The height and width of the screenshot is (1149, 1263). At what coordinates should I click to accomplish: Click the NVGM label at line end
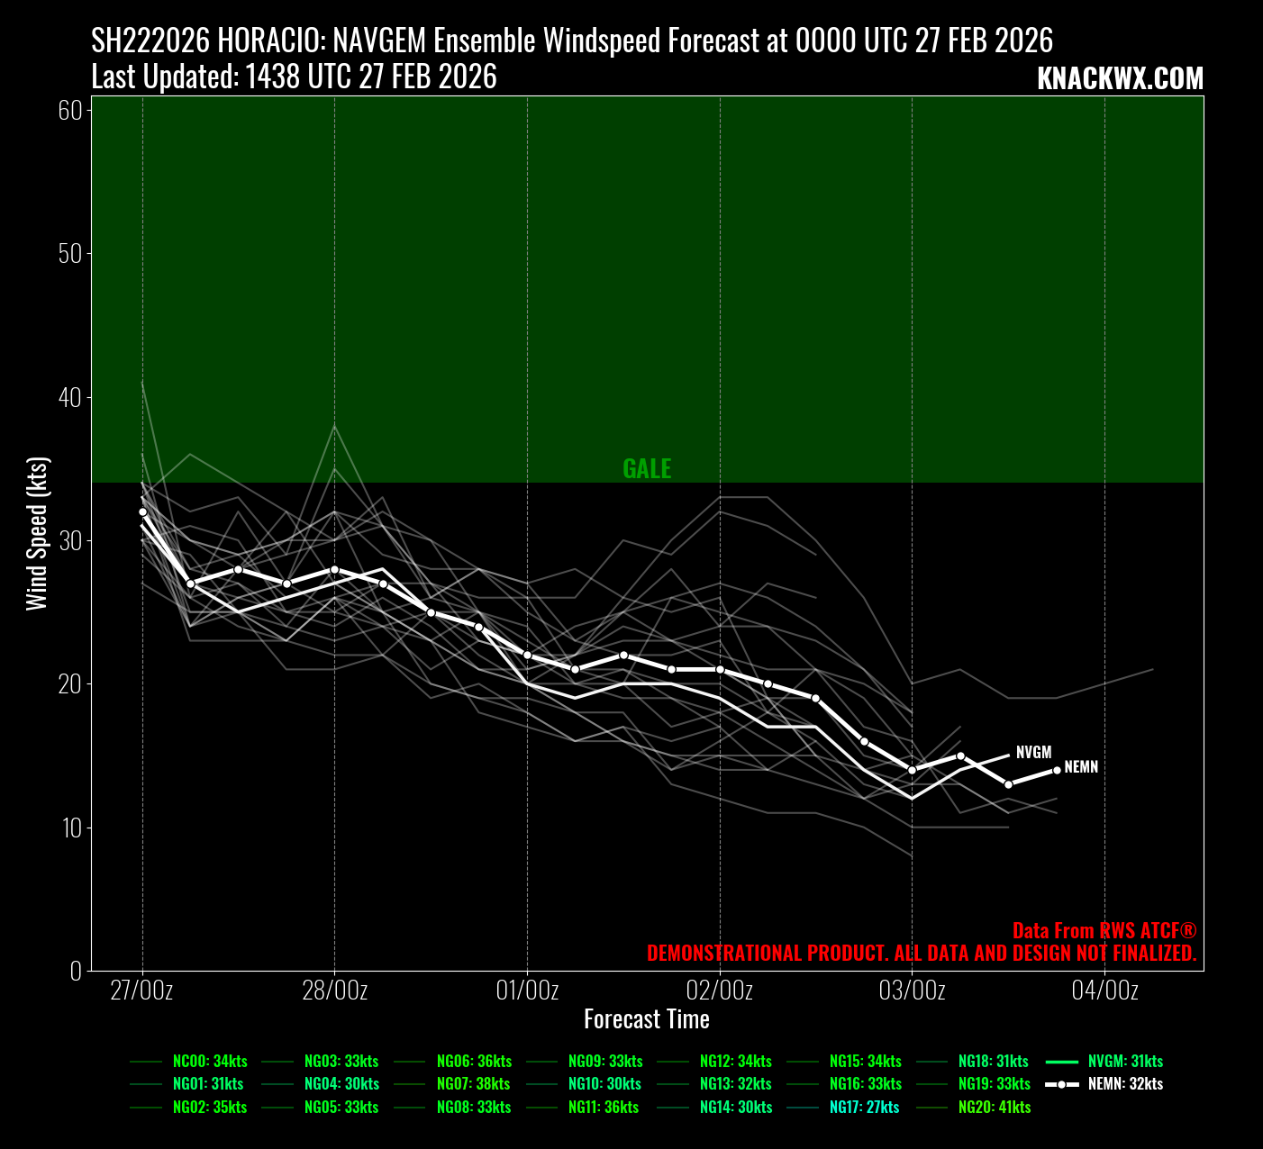coord(1033,753)
